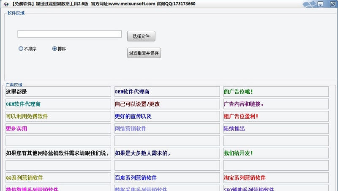
Task: Click the 租广告位盈利! ad slot
Action: pos(276,116)
